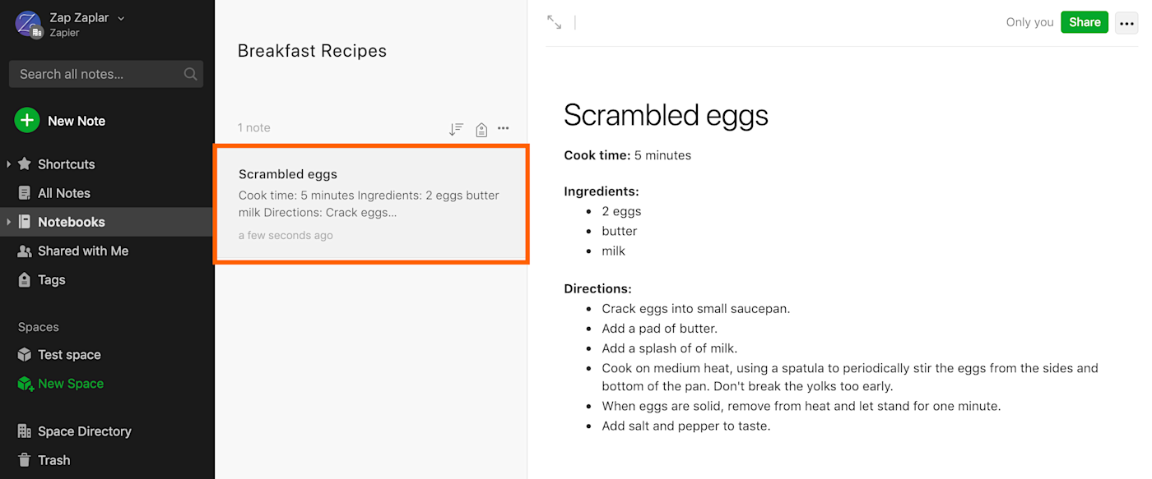Viewport: 1152px width, 479px height.
Task: Click the Trash icon in sidebar
Action: point(25,460)
